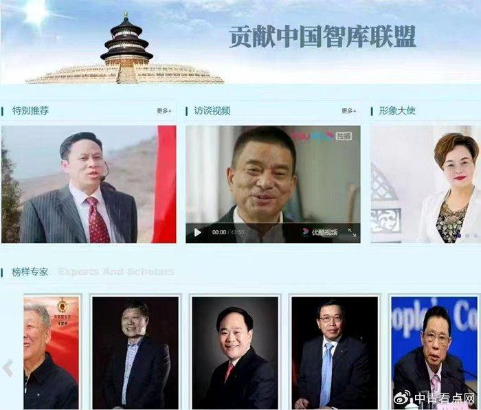481x410 pixels.
Task: Enter fullscreen mode on the video player
Action: click(352, 232)
